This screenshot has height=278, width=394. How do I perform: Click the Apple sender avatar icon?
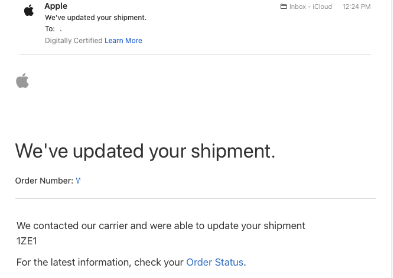coord(28,10)
